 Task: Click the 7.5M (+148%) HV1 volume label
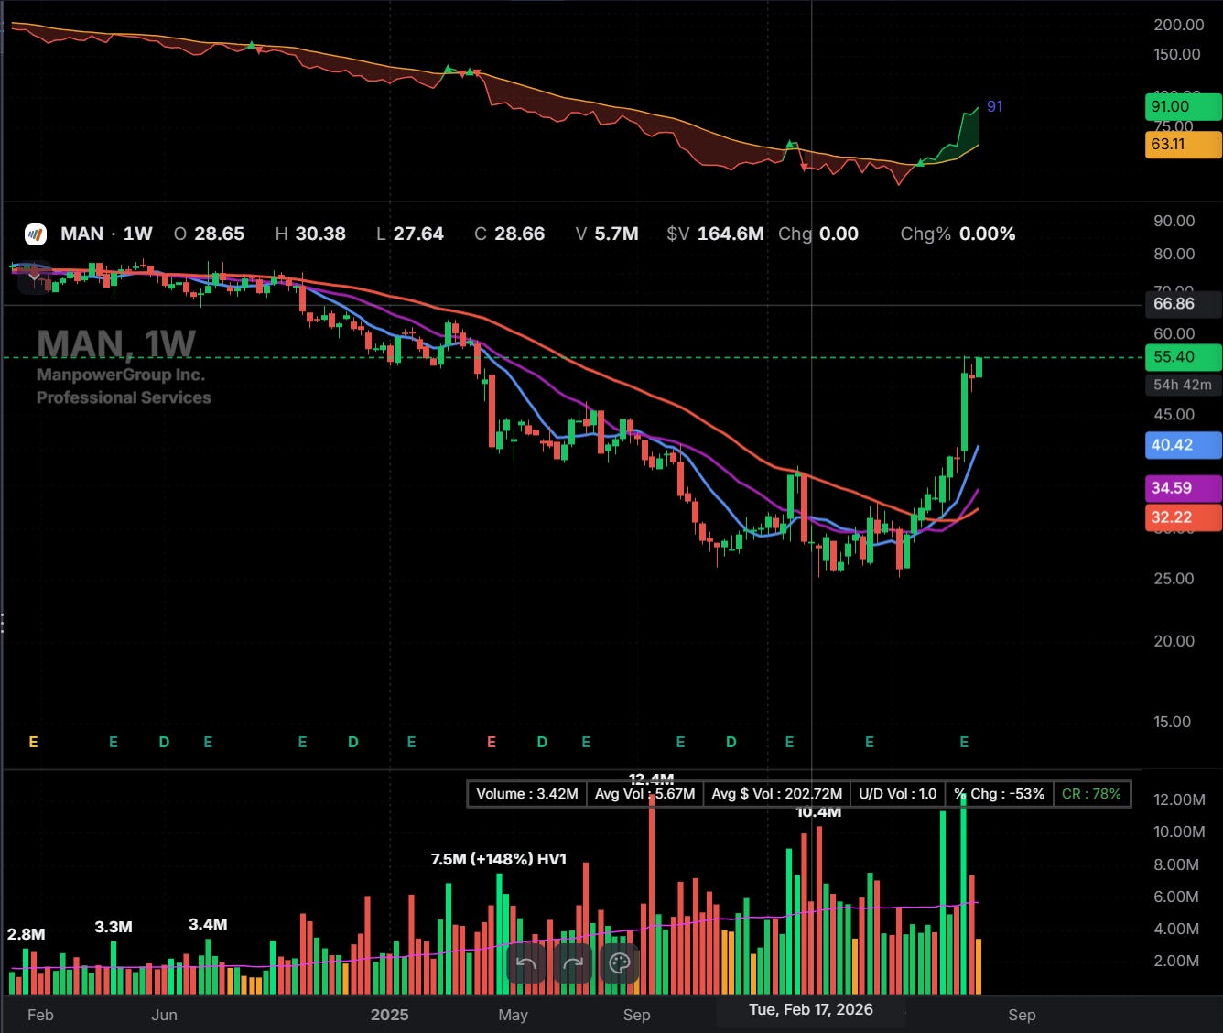pos(499,859)
